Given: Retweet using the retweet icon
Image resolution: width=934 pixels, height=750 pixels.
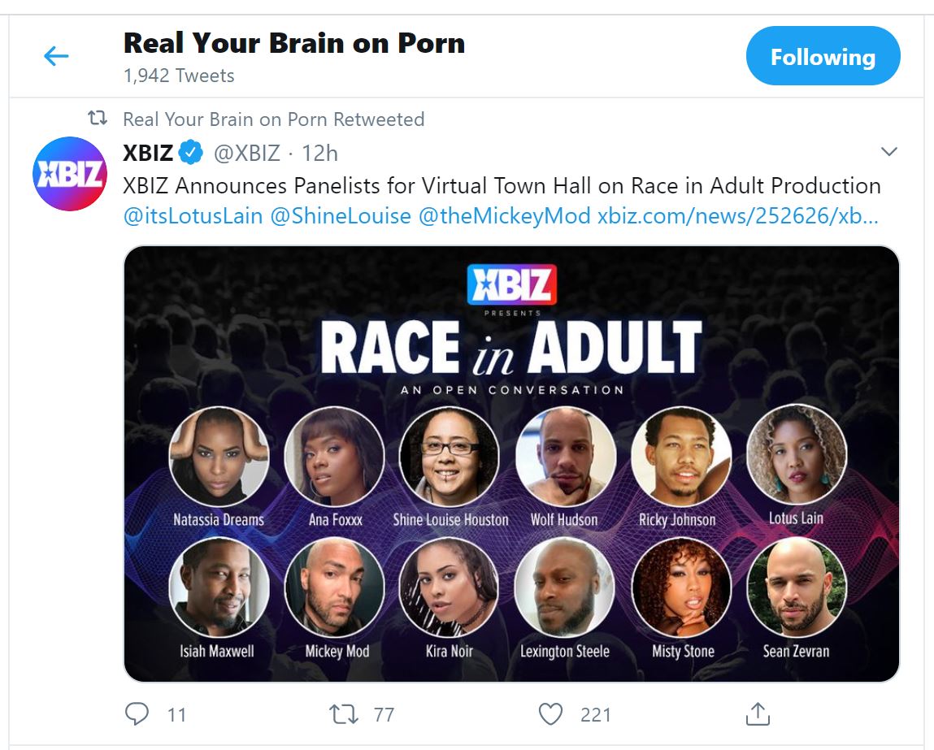Looking at the screenshot, I should pyautogui.click(x=344, y=713).
